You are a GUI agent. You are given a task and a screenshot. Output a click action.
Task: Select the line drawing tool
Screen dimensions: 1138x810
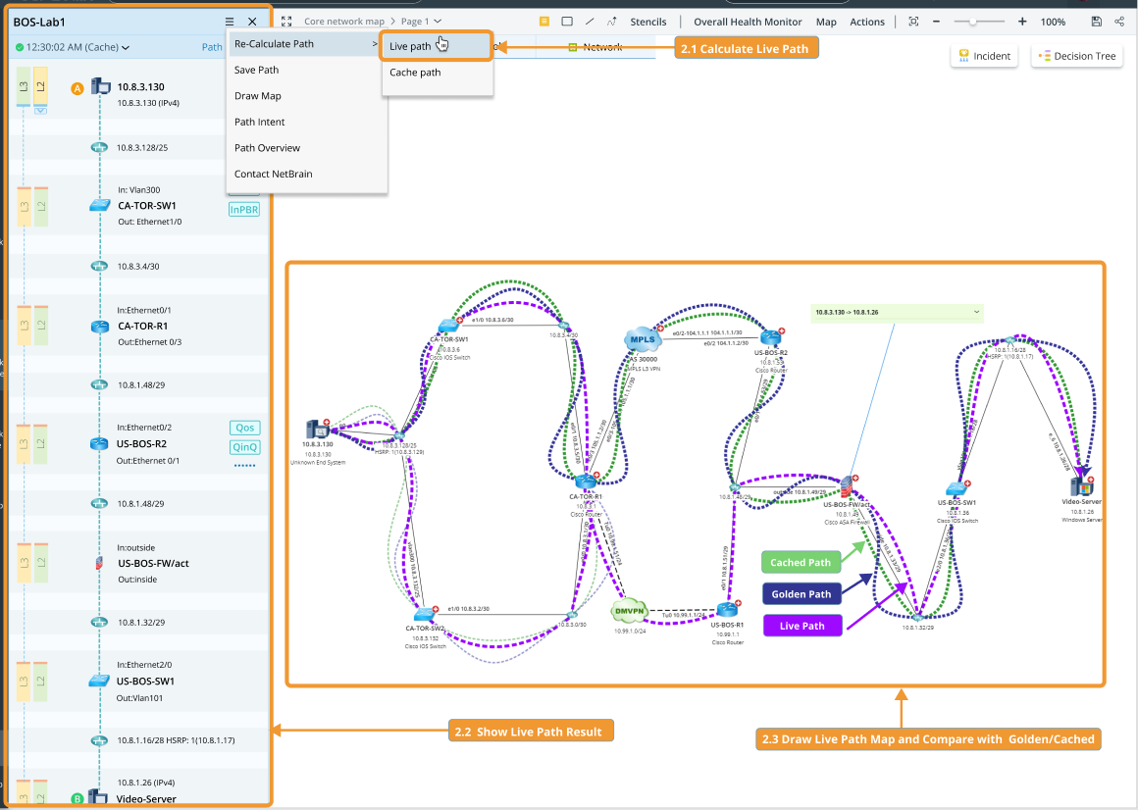pyautogui.click(x=590, y=21)
